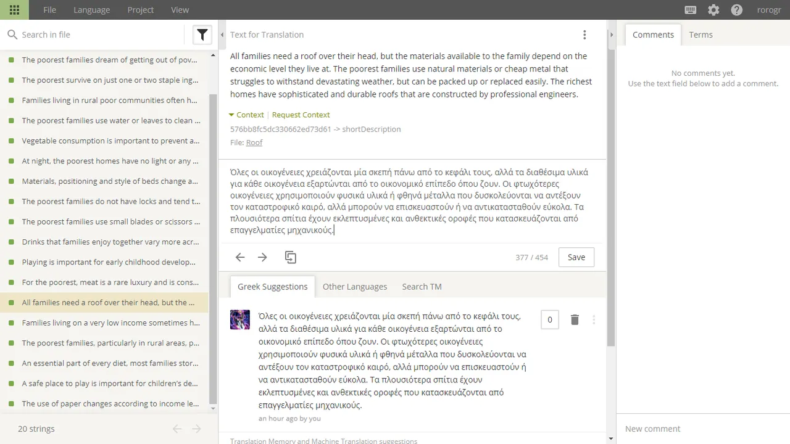790x444 pixels.
Task: Select string 'Materials, positioning and style of beds'
Action: (x=105, y=181)
